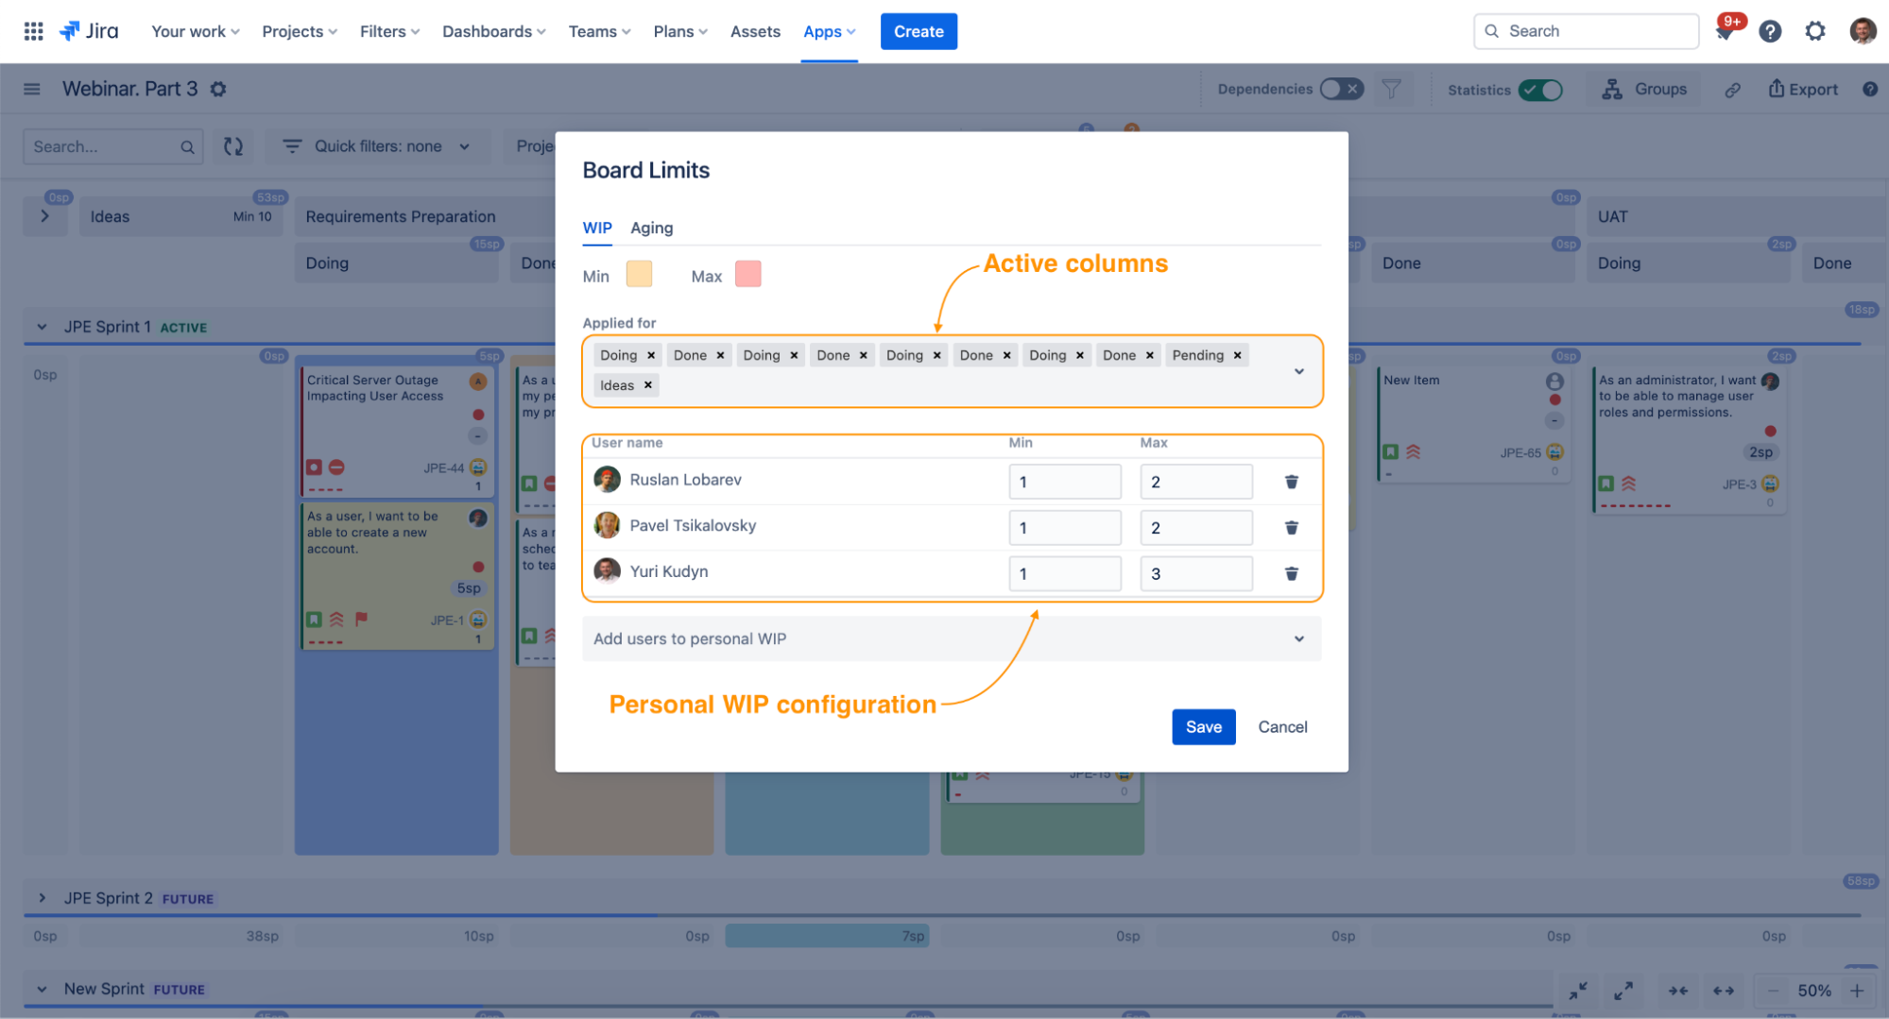Viewport: 1889px width, 1019px height.
Task: Open the Jira app switcher grid
Action: [33, 31]
